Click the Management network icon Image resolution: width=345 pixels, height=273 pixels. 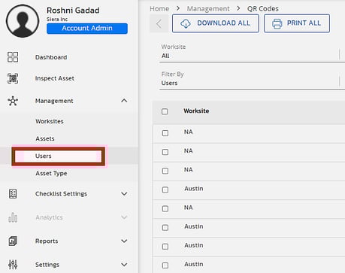tap(13, 101)
